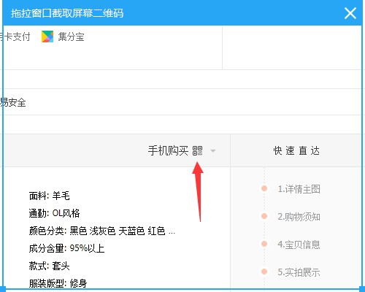The width and height of the screenshot is (365, 292).
Task: Expand the 手机购买 dropdown arrow
Action: coord(213,151)
